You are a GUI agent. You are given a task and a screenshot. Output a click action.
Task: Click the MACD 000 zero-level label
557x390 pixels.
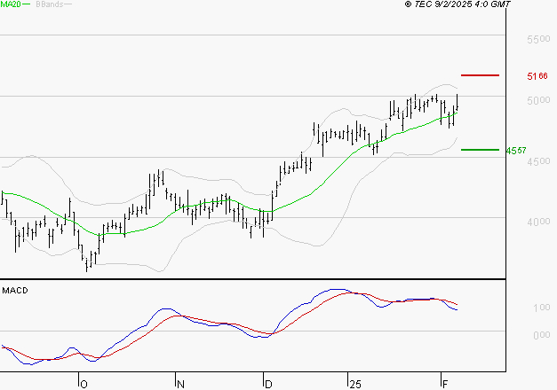point(542,335)
